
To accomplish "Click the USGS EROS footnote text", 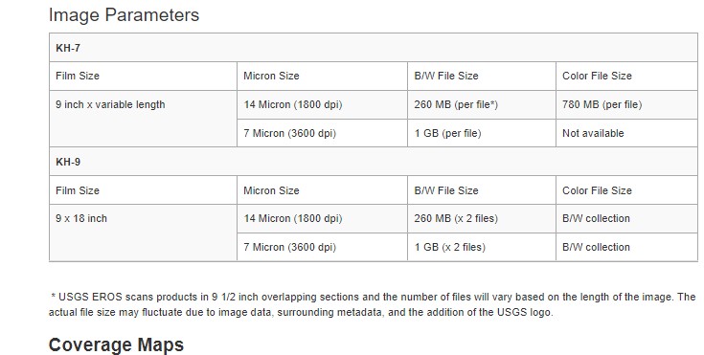I will 373,304.
